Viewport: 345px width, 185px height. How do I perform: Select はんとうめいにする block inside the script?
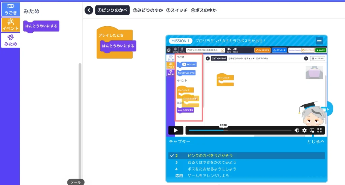(118, 46)
